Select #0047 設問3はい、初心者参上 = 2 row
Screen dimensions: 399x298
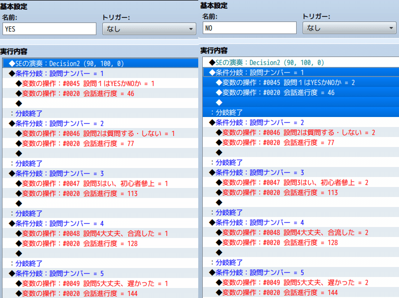point(301,182)
